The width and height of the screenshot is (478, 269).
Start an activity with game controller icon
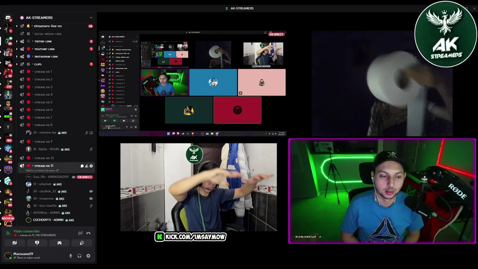click(59, 243)
